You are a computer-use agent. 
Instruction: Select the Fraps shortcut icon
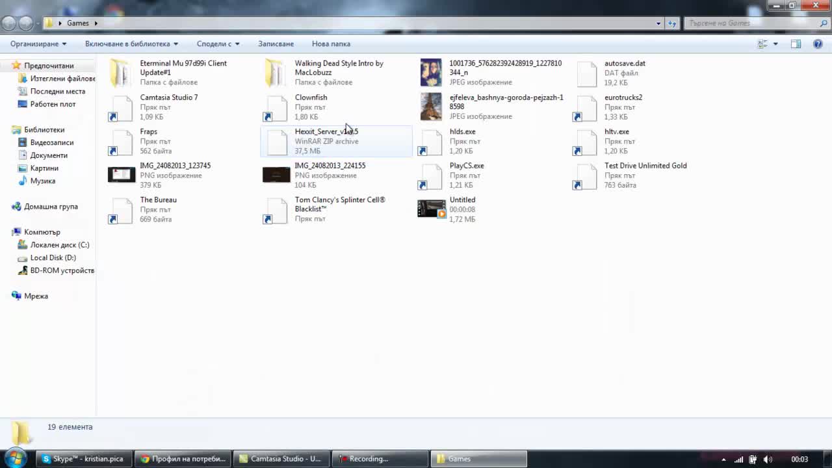(121, 142)
